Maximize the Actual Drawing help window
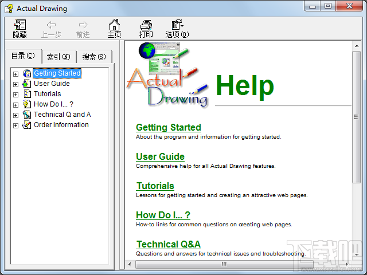367x275 pixels. [x=328, y=6]
